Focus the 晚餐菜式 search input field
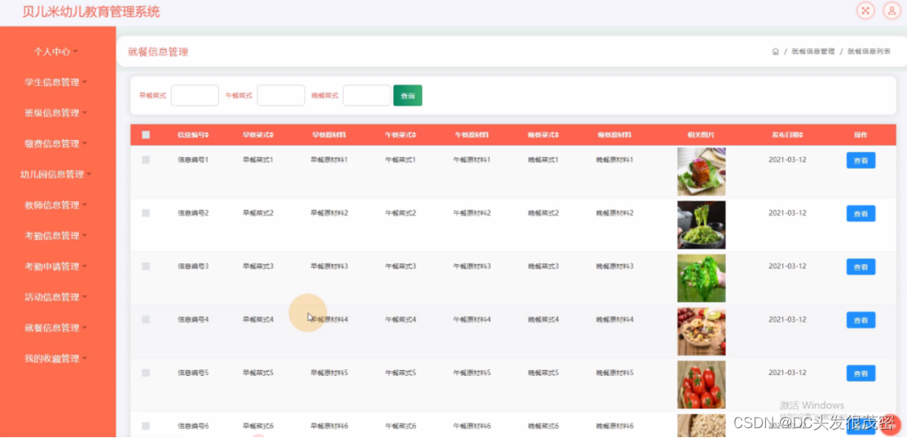Viewport: 907px width, 438px height. pos(367,95)
